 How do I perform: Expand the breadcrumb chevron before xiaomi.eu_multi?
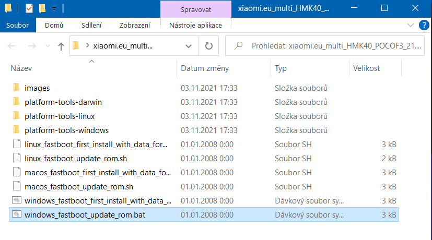[87, 45]
